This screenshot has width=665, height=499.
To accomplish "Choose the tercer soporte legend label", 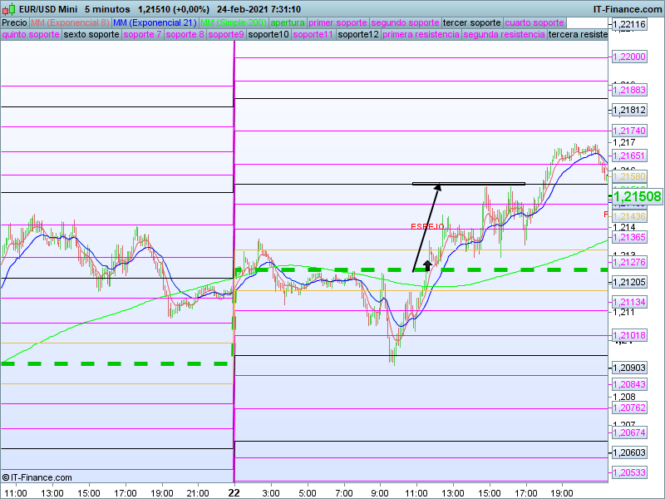I will (472, 22).
